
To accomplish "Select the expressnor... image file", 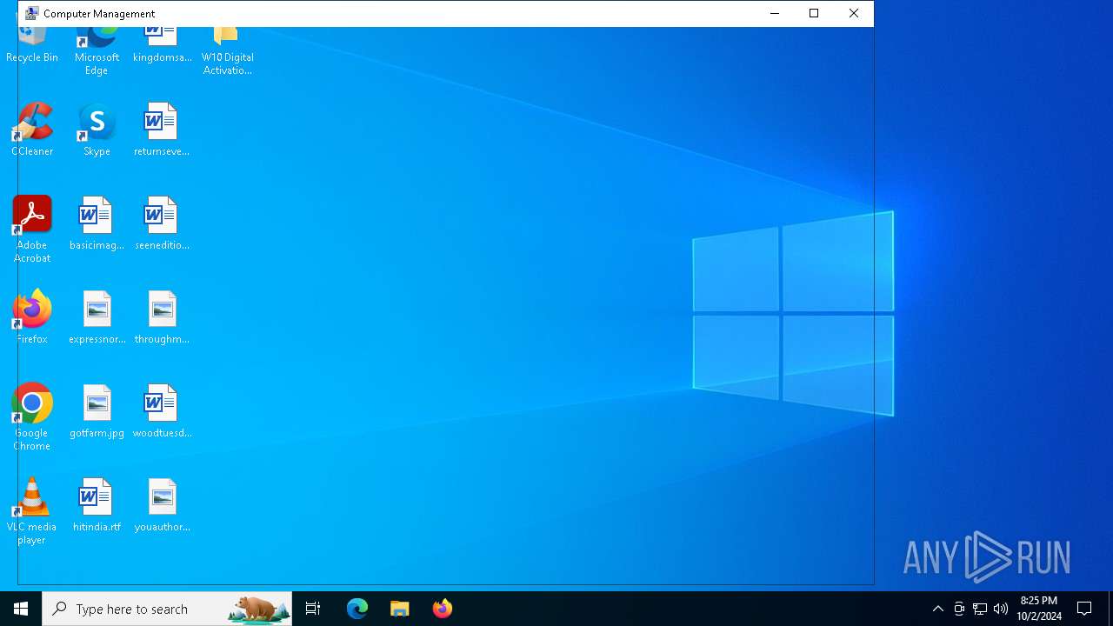I will [x=97, y=317].
